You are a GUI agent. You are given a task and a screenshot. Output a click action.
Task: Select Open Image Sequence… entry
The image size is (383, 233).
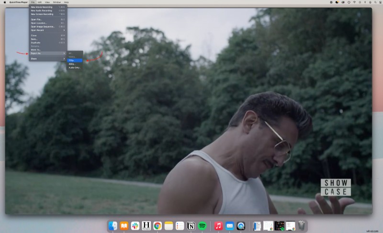[48, 26]
